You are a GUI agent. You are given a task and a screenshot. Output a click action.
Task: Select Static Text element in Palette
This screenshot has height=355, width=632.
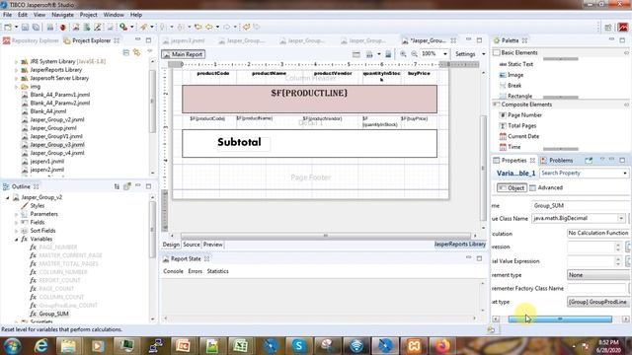tap(515, 64)
